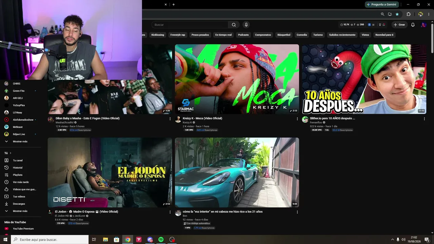Click the Crear button
This screenshot has height=244, width=434.
click(399, 25)
